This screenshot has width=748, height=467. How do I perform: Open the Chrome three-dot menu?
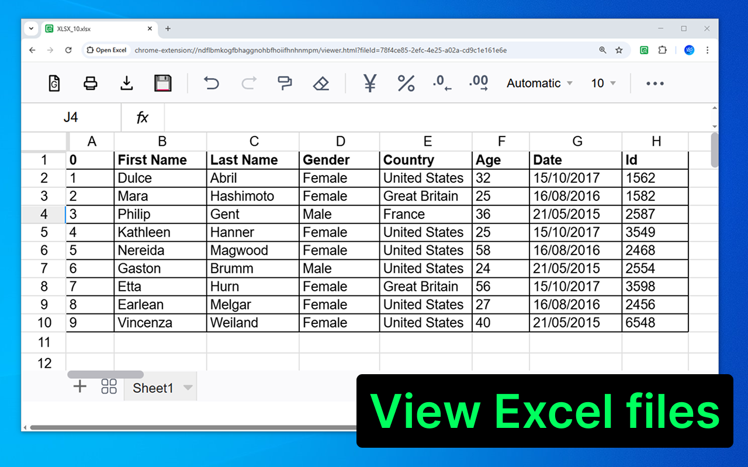point(708,50)
